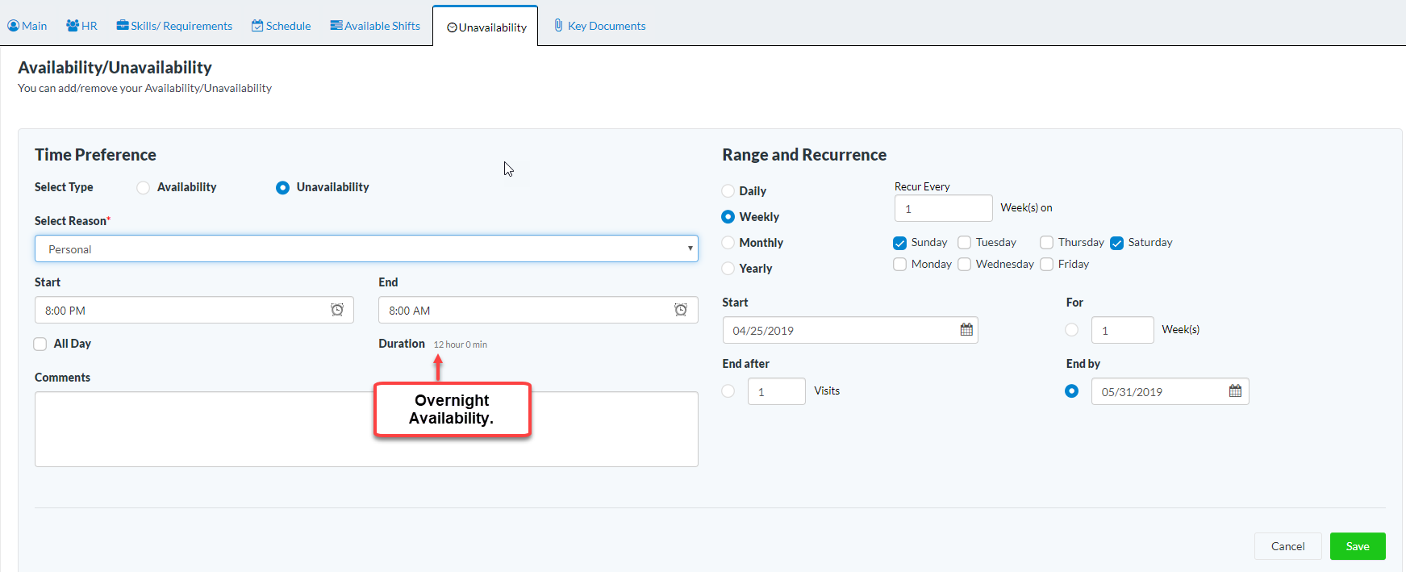The height and width of the screenshot is (572, 1406).
Task: Open calendar picker for range Start date
Action: click(966, 330)
